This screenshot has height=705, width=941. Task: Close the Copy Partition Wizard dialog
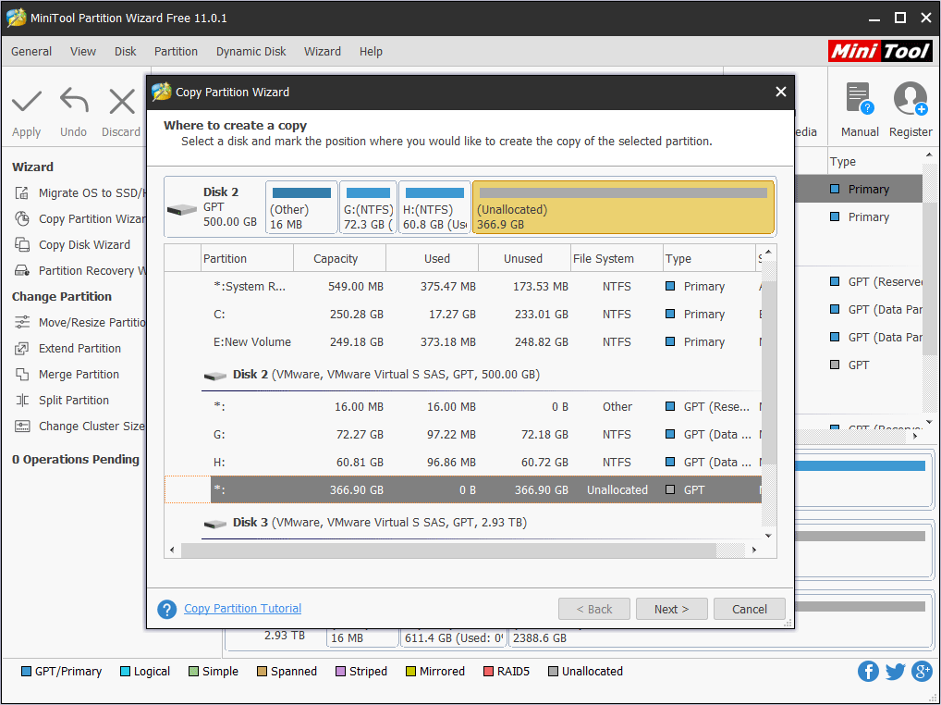781,92
